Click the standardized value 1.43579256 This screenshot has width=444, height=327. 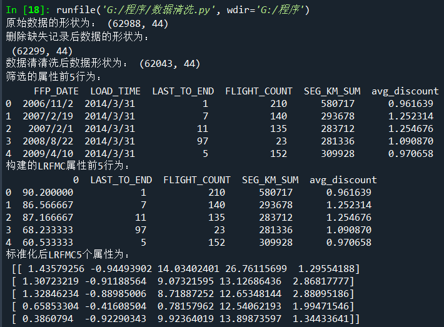[56, 269]
